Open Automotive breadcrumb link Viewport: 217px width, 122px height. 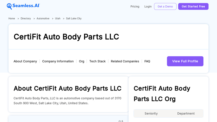point(43,18)
